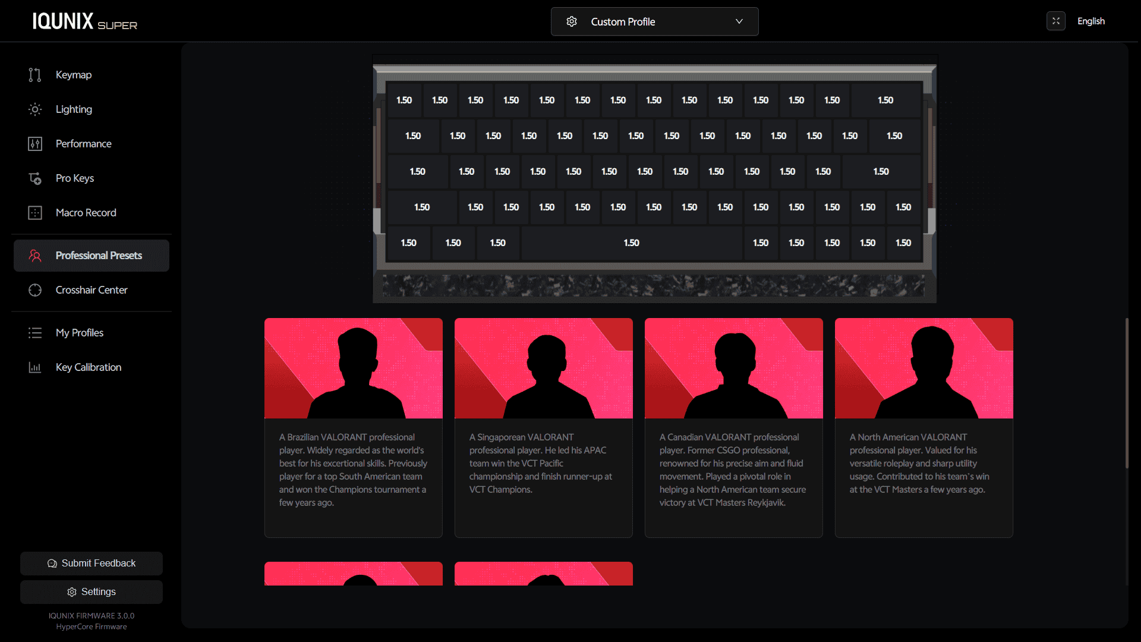
Task: Click the Canadian player description text
Action: click(733, 470)
